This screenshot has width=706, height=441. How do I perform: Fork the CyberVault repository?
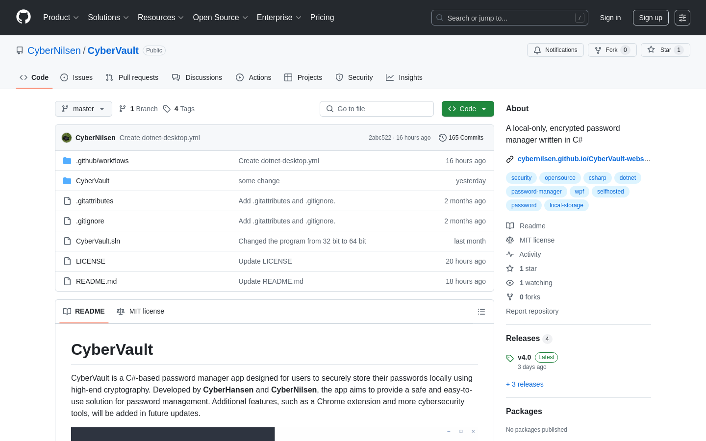(612, 50)
